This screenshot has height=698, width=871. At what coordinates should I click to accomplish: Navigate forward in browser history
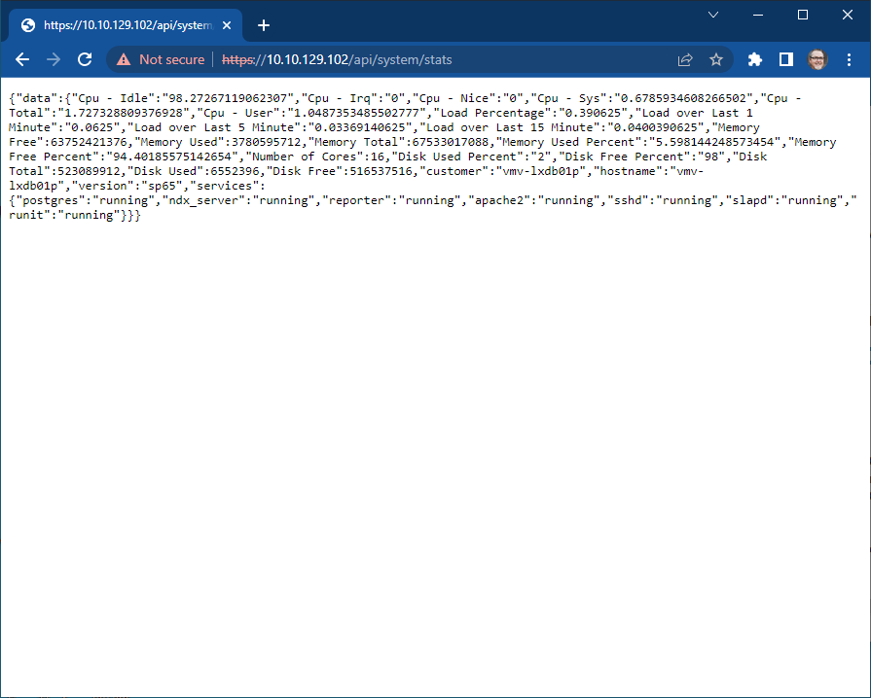pyautogui.click(x=53, y=59)
